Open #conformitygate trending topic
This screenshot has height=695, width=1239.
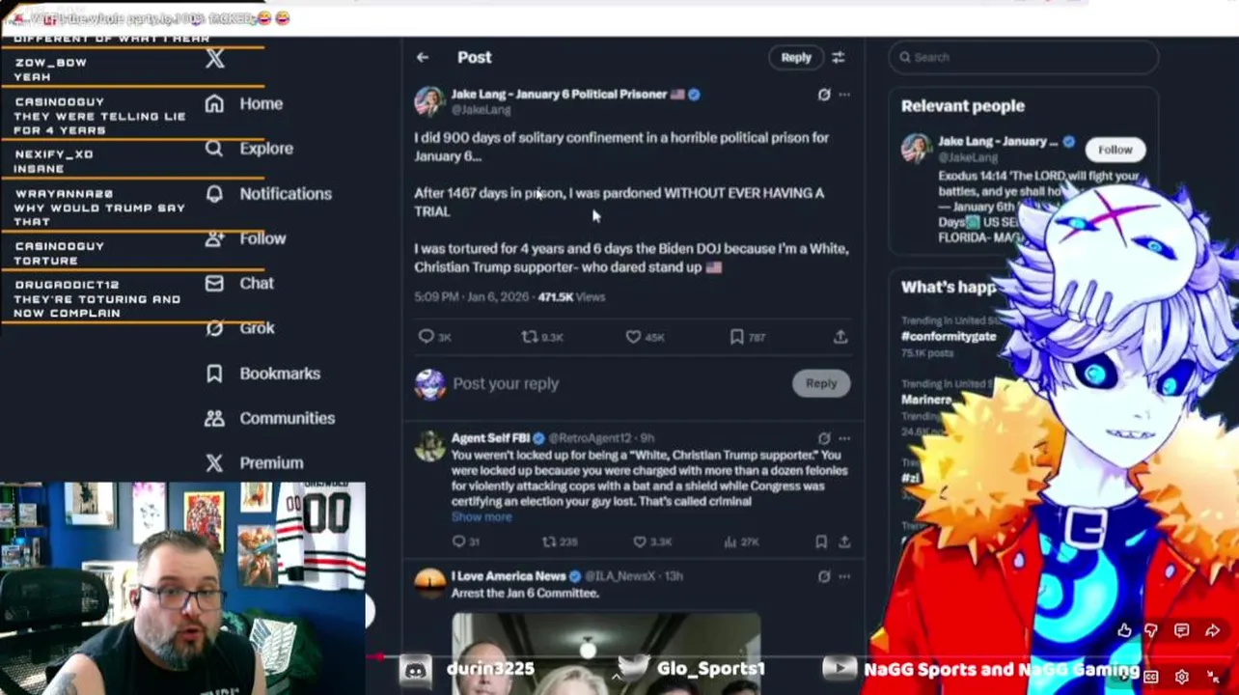[x=949, y=336]
